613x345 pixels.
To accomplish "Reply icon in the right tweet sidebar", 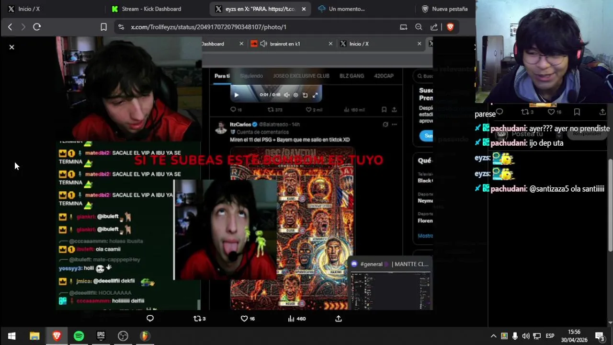I will tap(499, 112).
